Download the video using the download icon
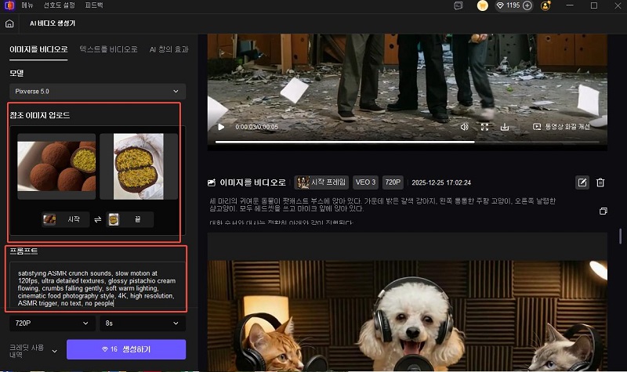The height and width of the screenshot is (372, 627). pos(505,126)
